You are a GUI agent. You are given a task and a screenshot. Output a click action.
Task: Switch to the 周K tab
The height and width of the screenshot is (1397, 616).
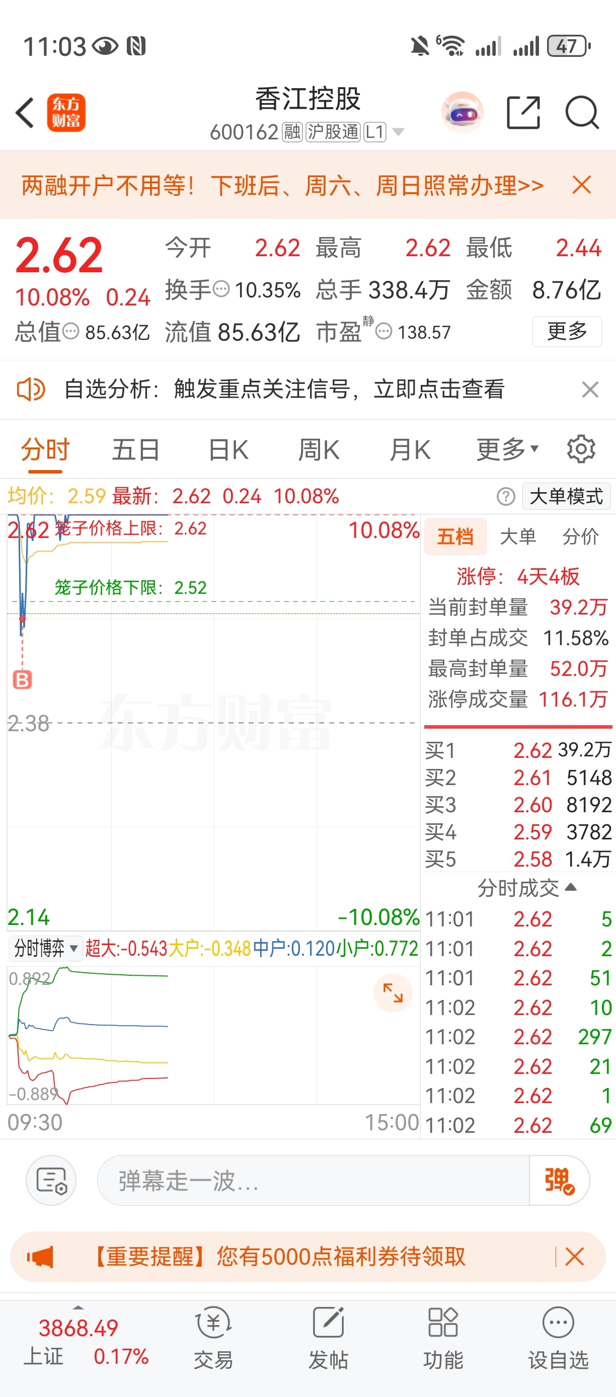click(x=319, y=450)
